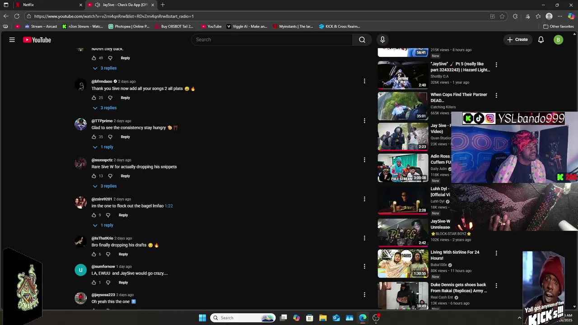Open the account avatar B menu
Image resolution: width=578 pixels, height=325 pixels.
click(558, 40)
